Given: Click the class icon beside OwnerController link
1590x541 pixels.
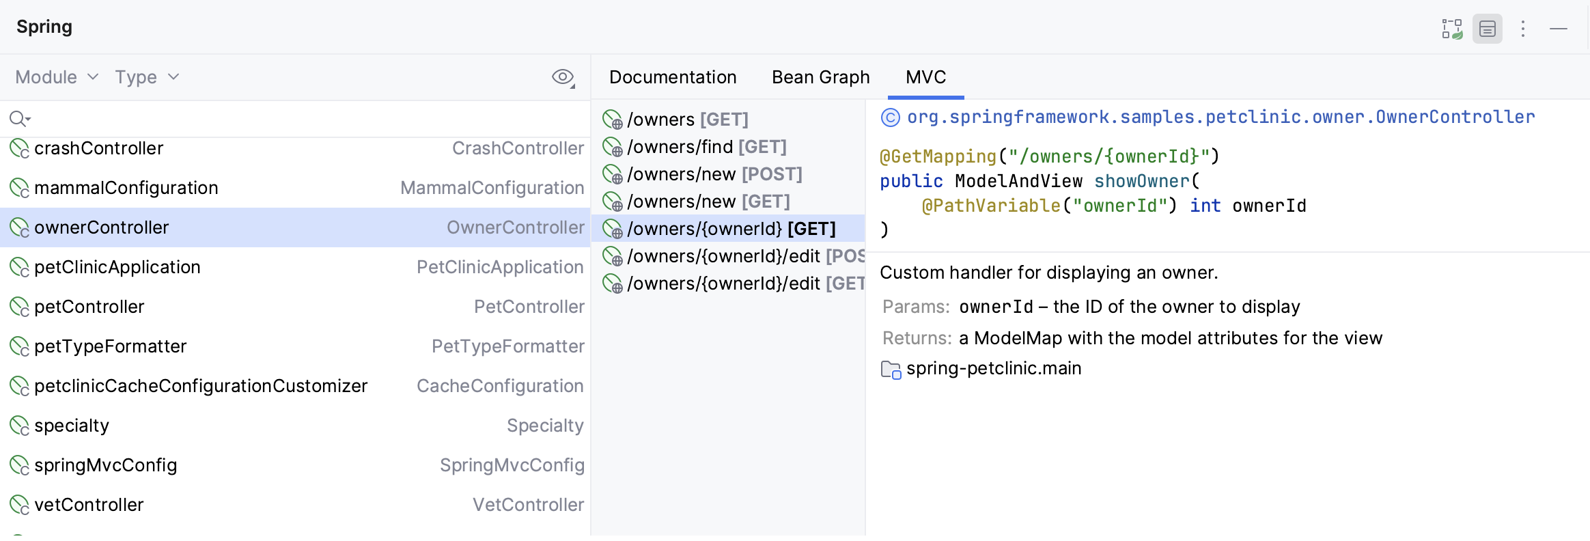Looking at the screenshot, I should (891, 117).
